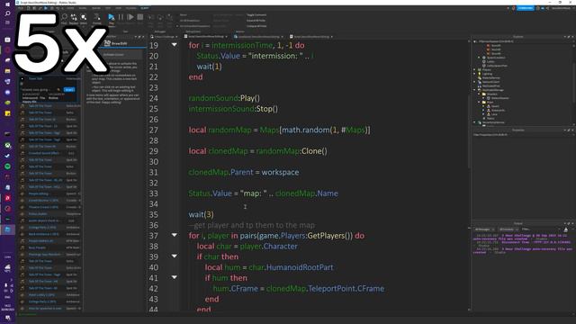Viewport: 576px width, 324px height.
Task: Click Expand All Folds button
Action: (256, 21)
